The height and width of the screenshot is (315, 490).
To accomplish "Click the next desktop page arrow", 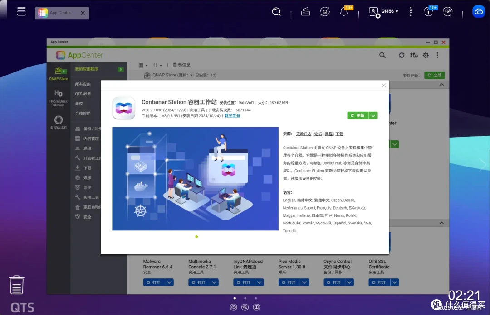I will coord(483,165).
